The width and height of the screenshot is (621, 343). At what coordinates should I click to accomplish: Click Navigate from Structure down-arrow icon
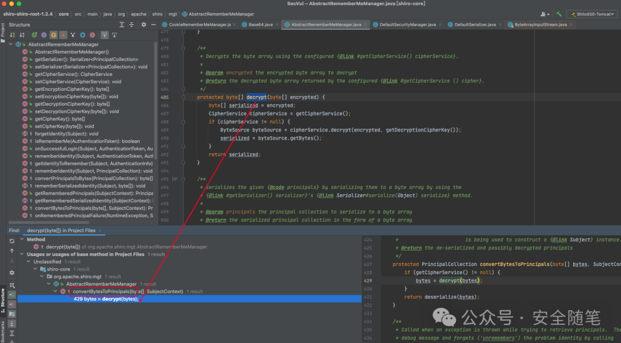pyautogui.click(x=114, y=35)
